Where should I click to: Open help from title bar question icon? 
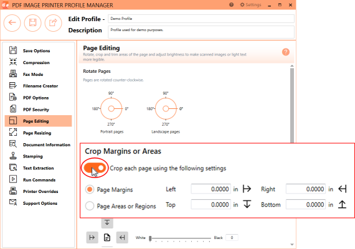[x=231, y=5]
